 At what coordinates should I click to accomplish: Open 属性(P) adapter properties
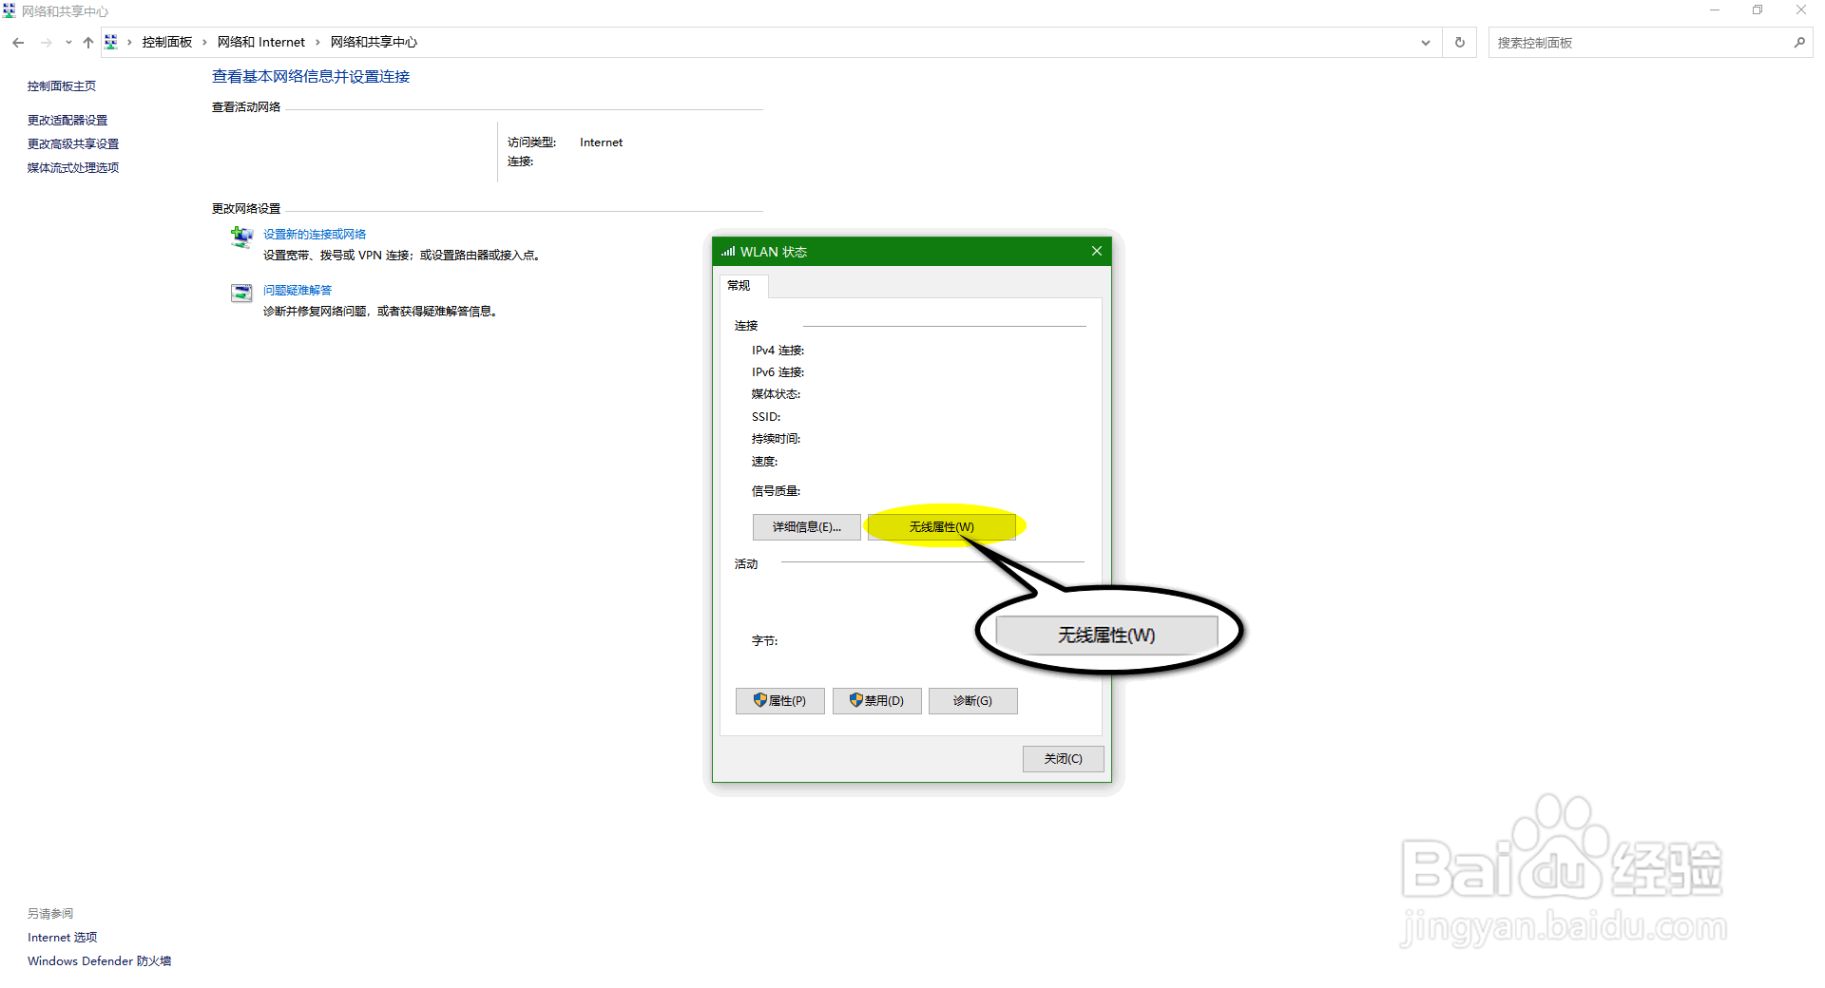pyautogui.click(x=780, y=700)
